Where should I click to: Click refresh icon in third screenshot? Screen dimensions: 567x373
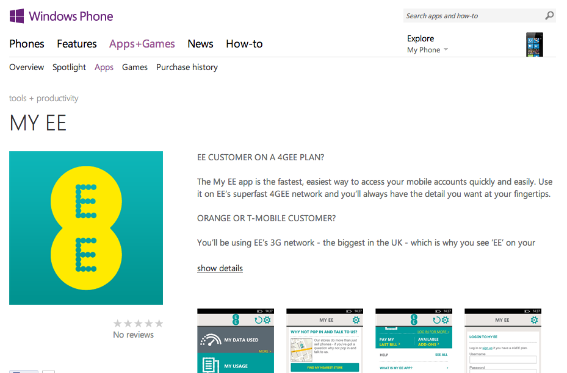[436, 320]
